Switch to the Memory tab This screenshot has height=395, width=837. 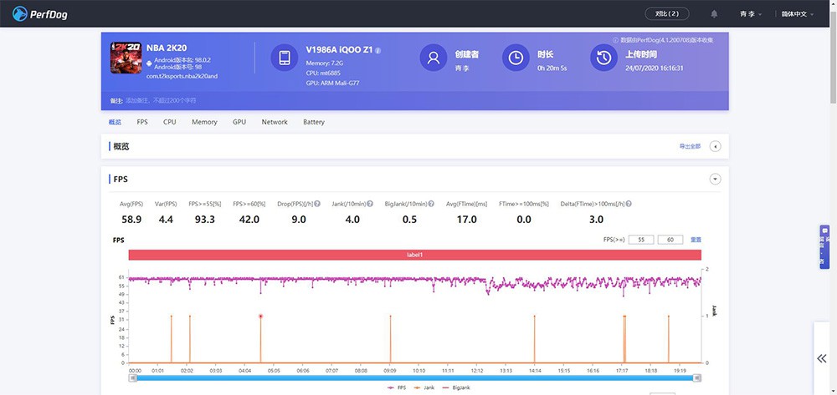(x=204, y=122)
